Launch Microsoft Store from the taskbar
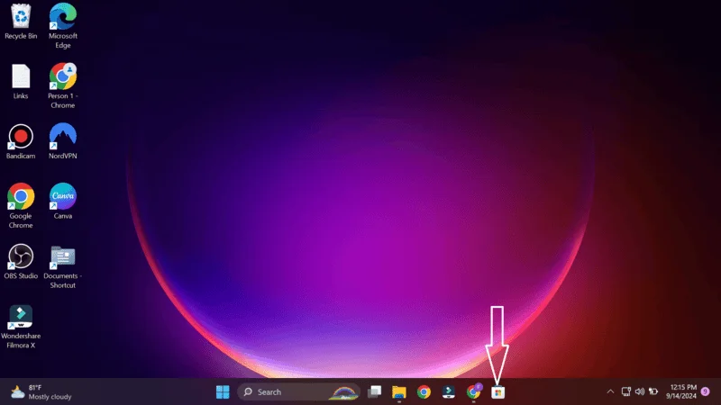 (x=497, y=392)
